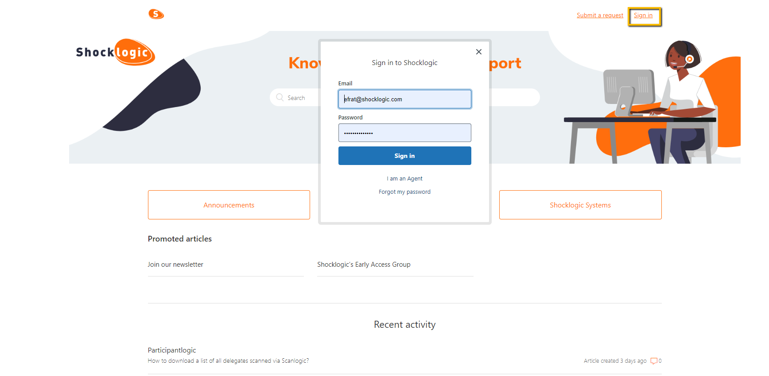The width and height of the screenshot is (769, 376).
Task: Close the sign-in dialog with the X
Action: point(479,52)
